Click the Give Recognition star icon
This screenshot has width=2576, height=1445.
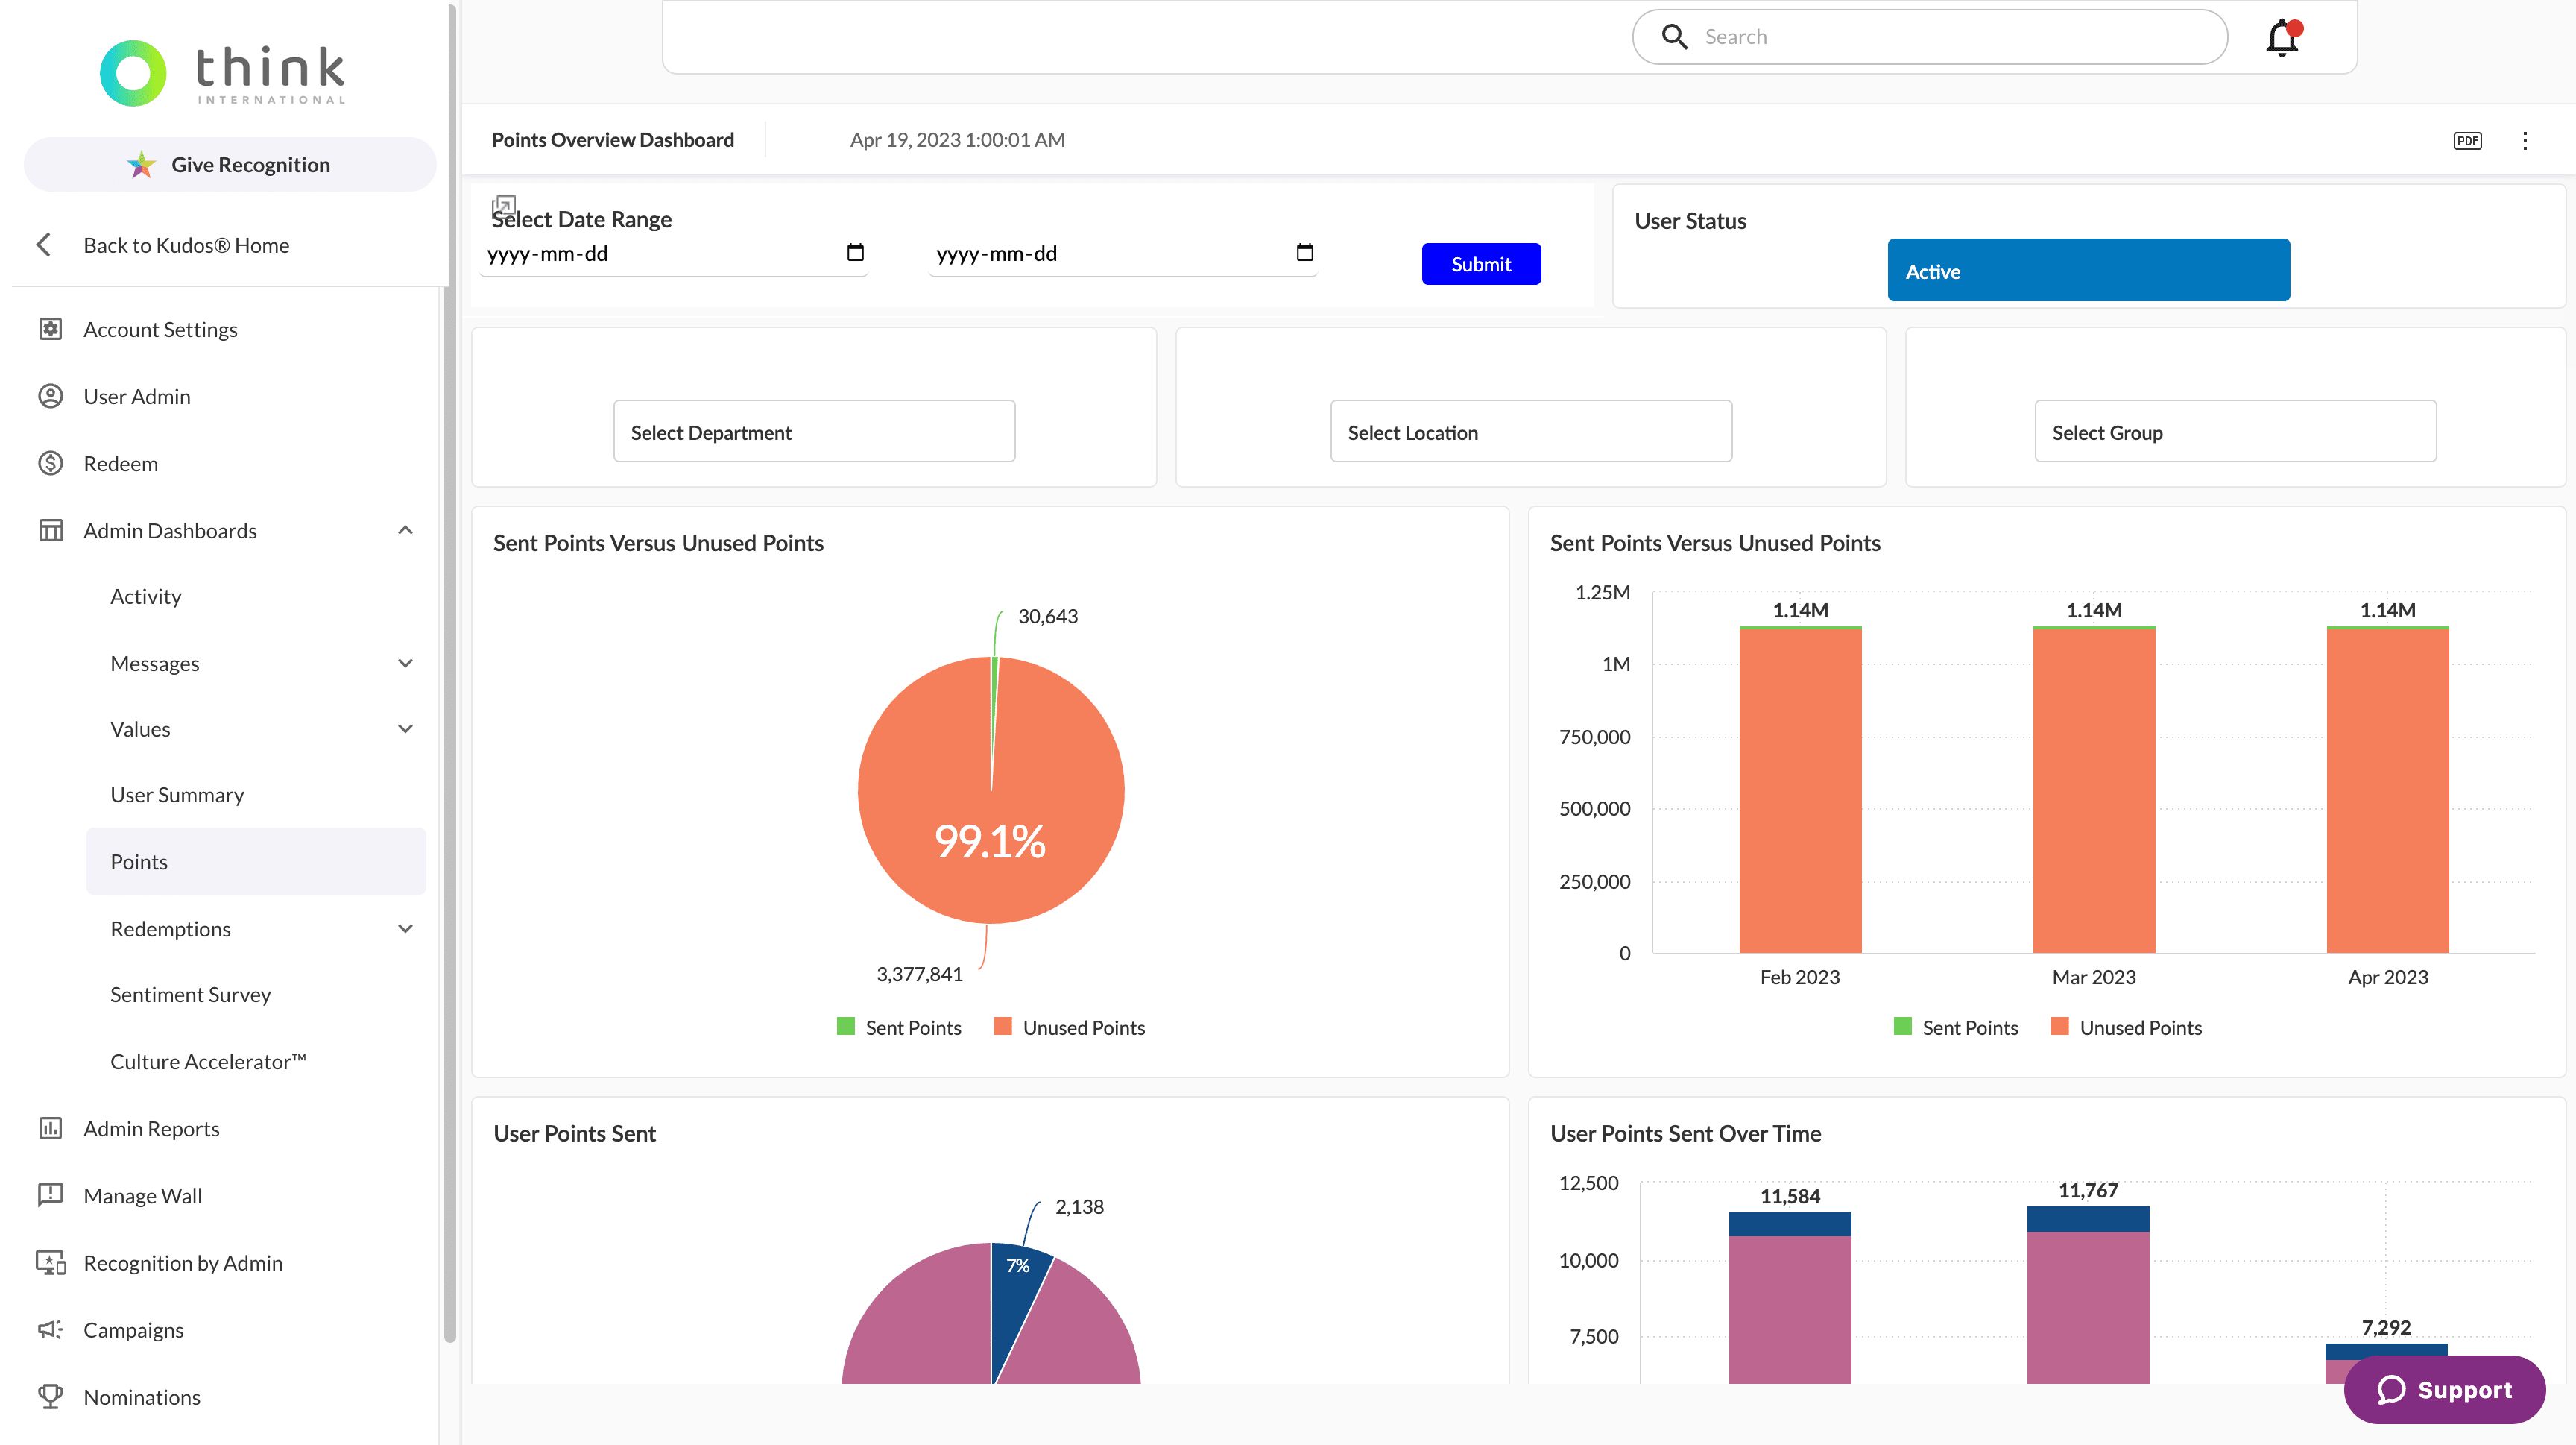click(x=142, y=165)
